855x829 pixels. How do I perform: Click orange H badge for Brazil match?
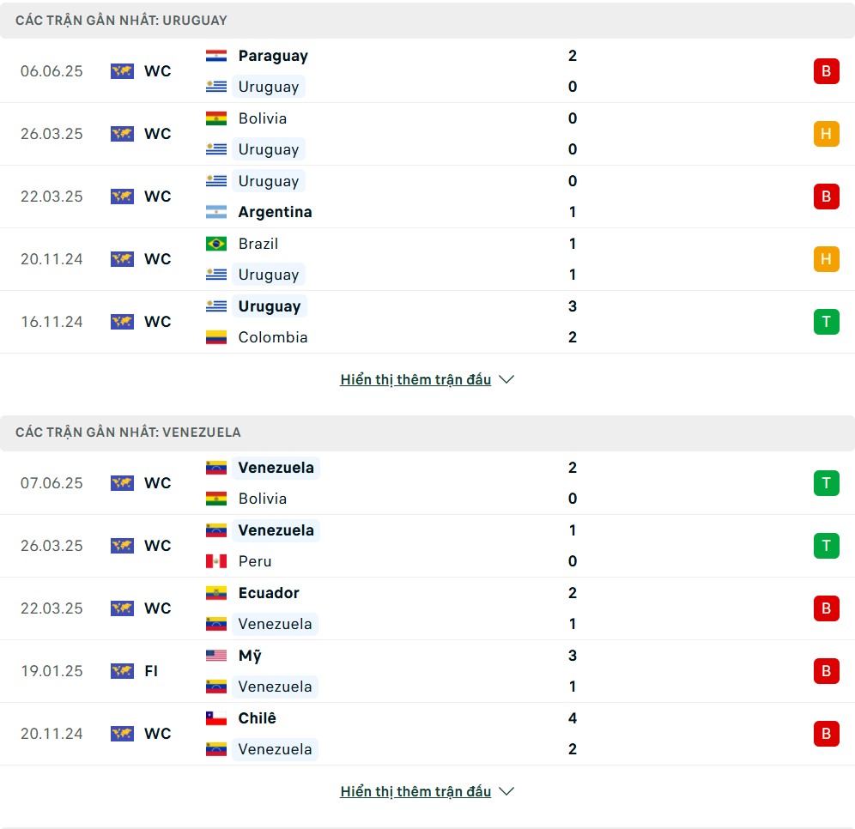[826, 259]
